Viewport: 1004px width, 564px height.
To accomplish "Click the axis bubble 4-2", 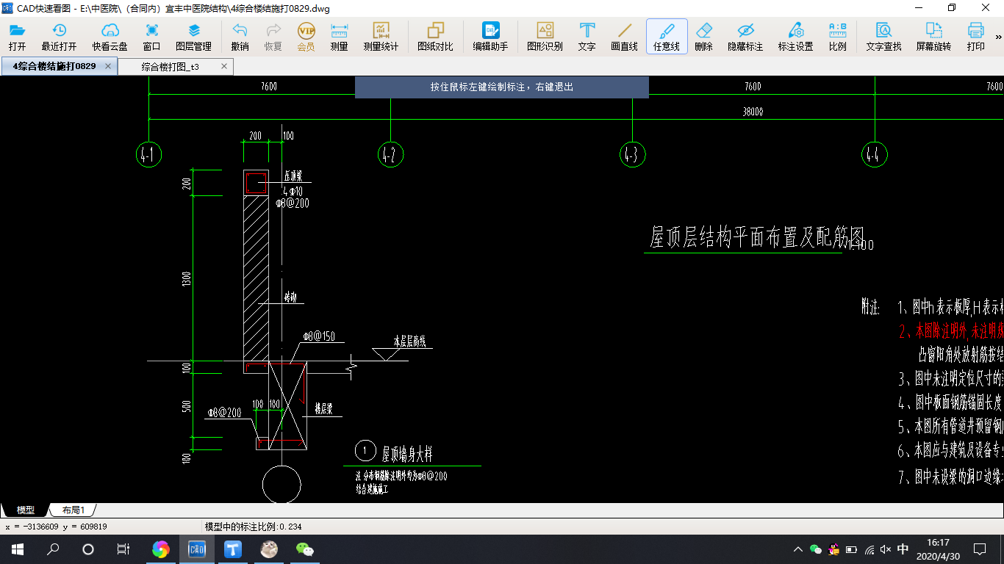I will [x=390, y=155].
